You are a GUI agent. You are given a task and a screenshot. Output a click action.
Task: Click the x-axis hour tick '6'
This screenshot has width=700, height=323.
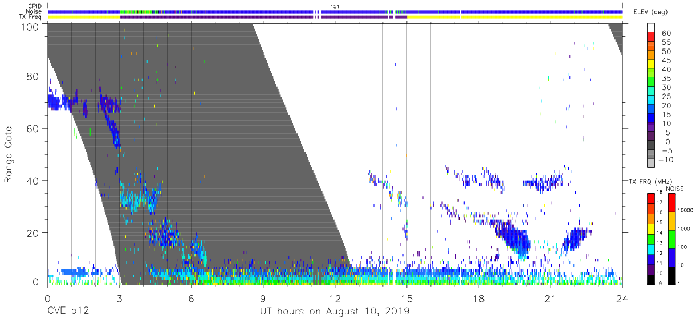pyautogui.click(x=191, y=299)
